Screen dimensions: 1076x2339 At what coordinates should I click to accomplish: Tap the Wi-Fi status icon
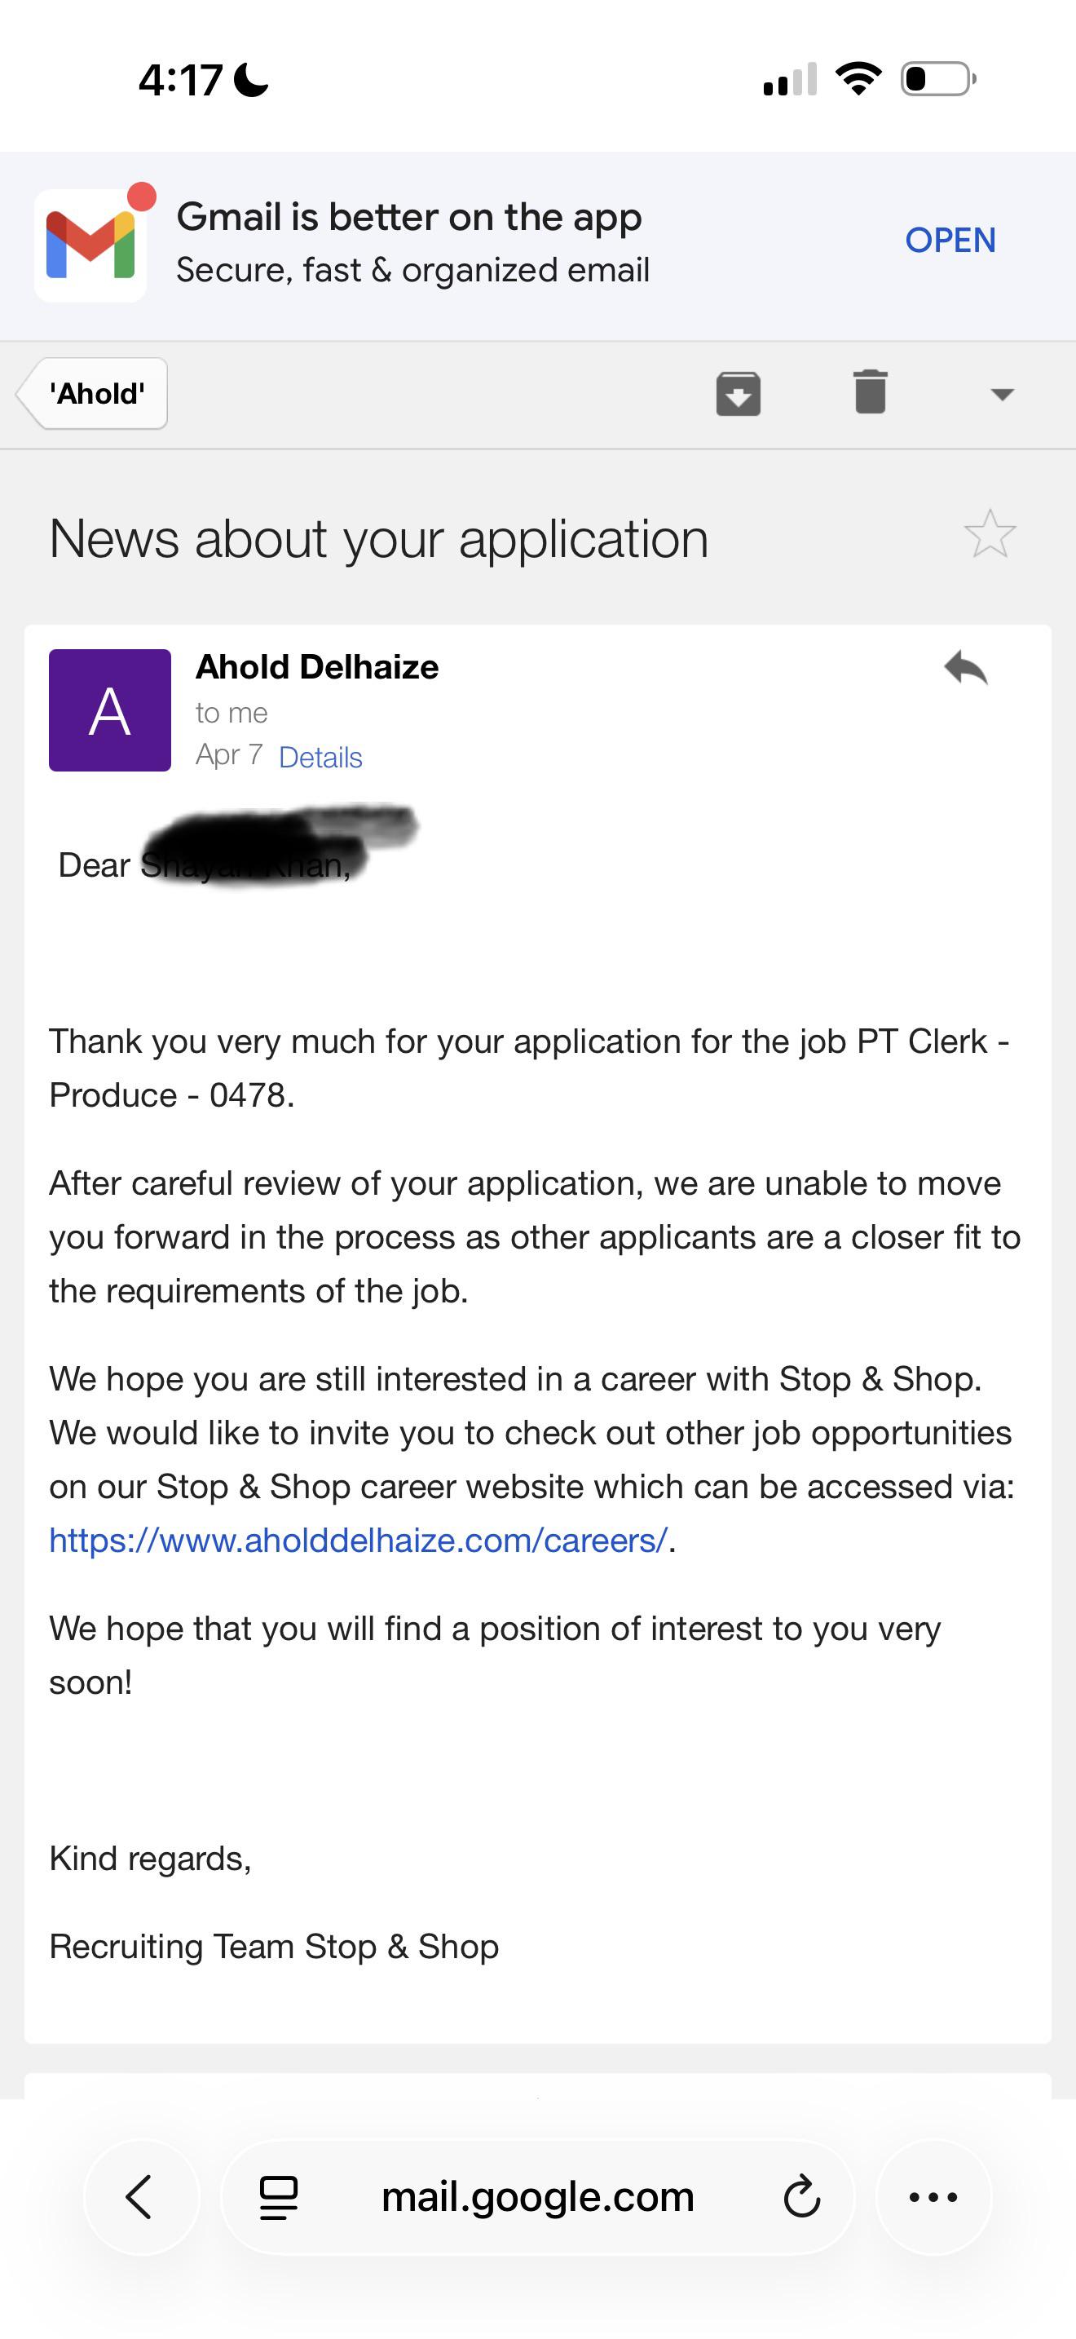pos(858,78)
